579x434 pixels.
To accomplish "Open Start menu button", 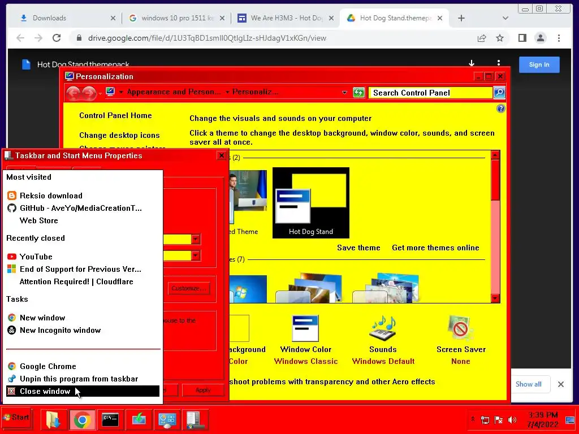I will pyautogui.click(x=16, y=418).
